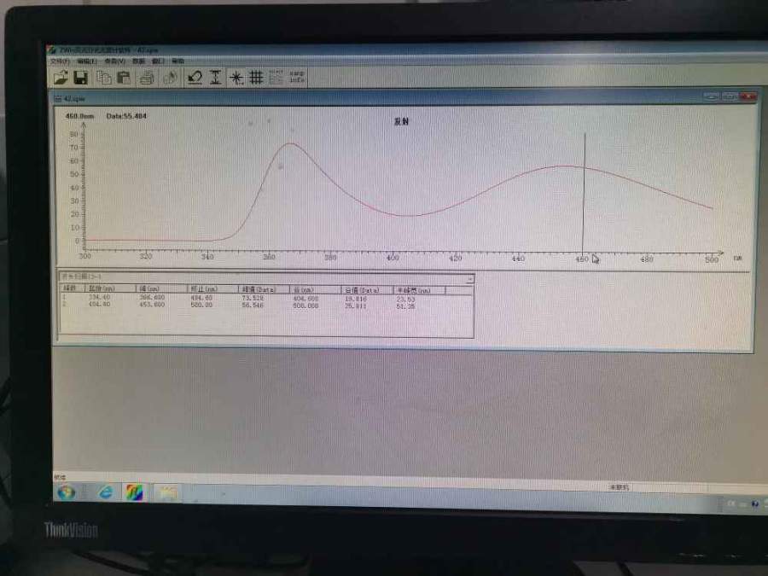Select peak wavelength cell 453.600
768x576 pixels.
(x=152, y=304)
